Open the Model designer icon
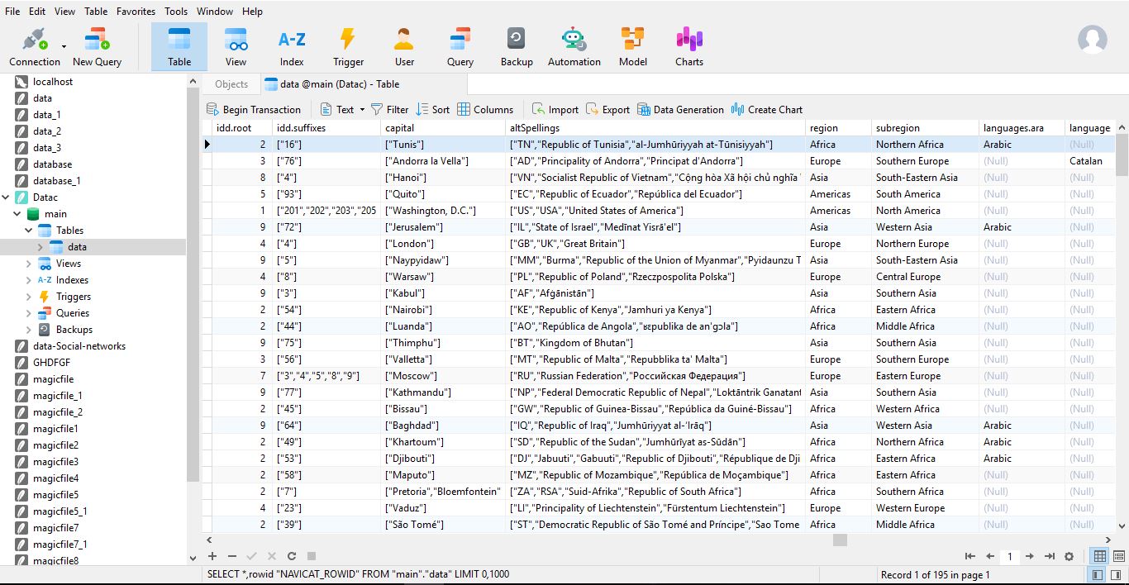This screenshot has height=585, width=1129. point(632,46)
